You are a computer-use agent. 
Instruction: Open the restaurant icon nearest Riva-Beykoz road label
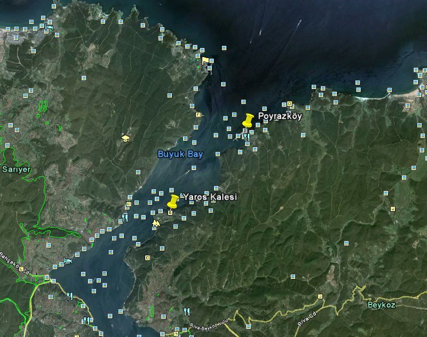coord(186,312)
